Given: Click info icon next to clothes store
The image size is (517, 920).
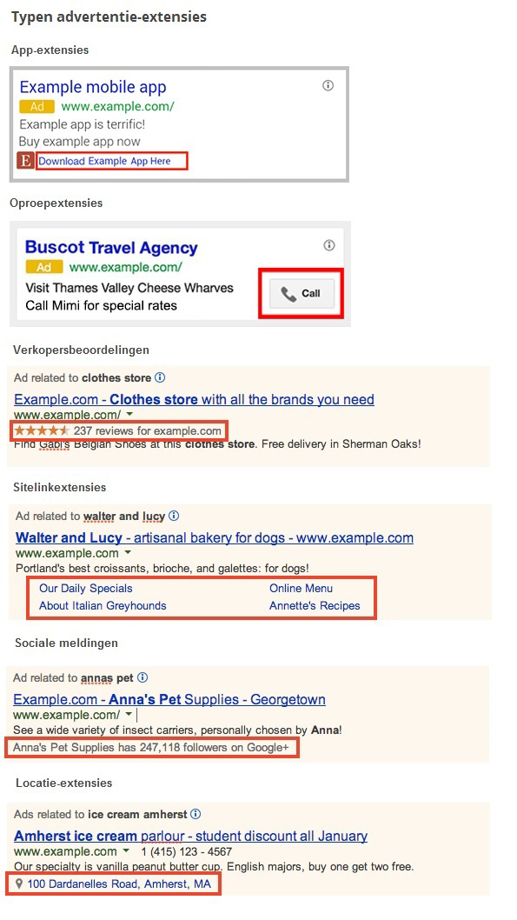Looking at the screenshot, I should (x=160, y=377).
